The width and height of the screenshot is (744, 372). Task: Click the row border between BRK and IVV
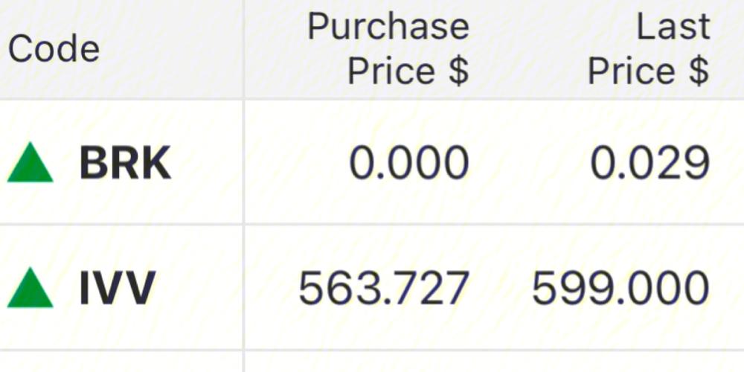coord(372,225)
